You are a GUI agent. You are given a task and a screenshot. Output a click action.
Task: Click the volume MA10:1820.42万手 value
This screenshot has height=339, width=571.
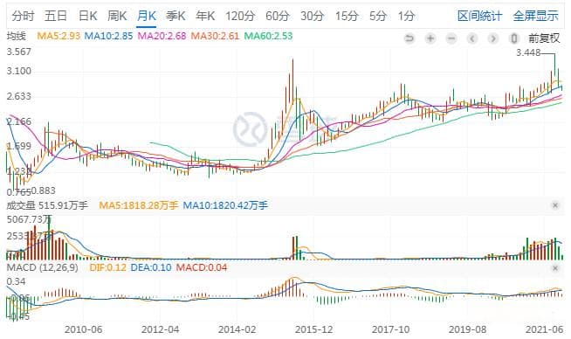(x=225, y=205)
